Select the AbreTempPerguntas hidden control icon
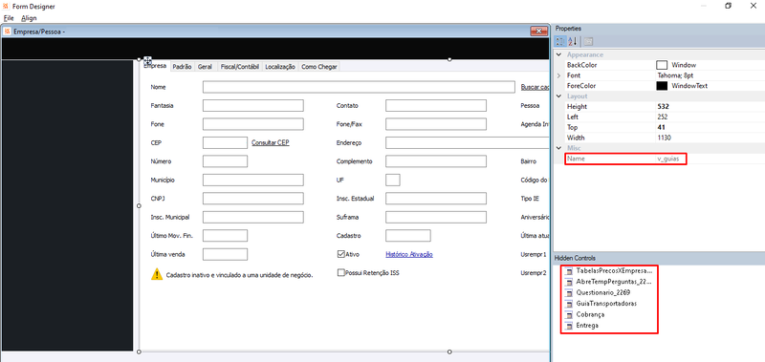765x362 pixels. click(x=568, y=282)
